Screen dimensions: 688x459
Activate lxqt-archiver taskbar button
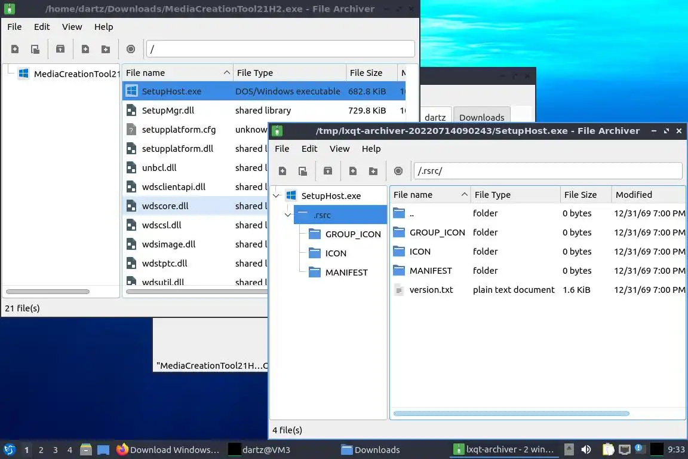click(x=505, y=450)
